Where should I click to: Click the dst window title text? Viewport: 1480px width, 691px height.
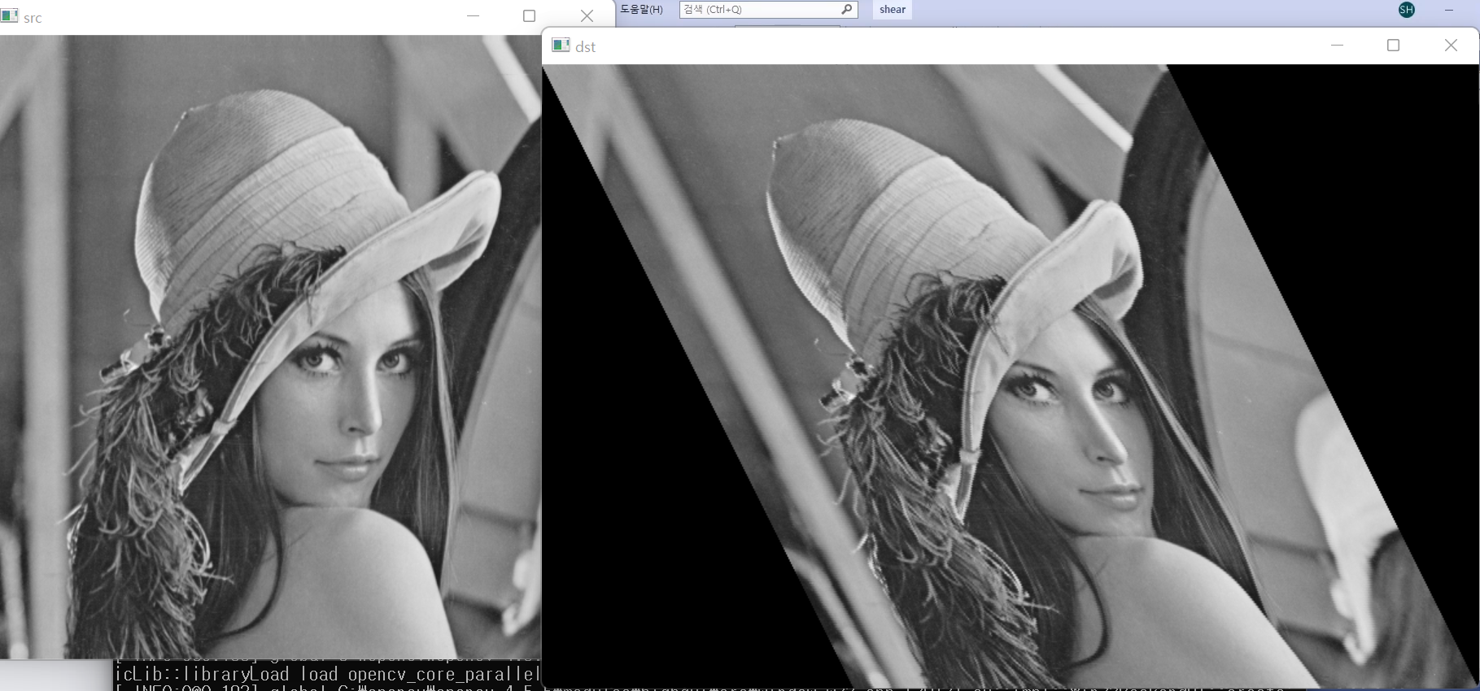click(x=585, y=47)
